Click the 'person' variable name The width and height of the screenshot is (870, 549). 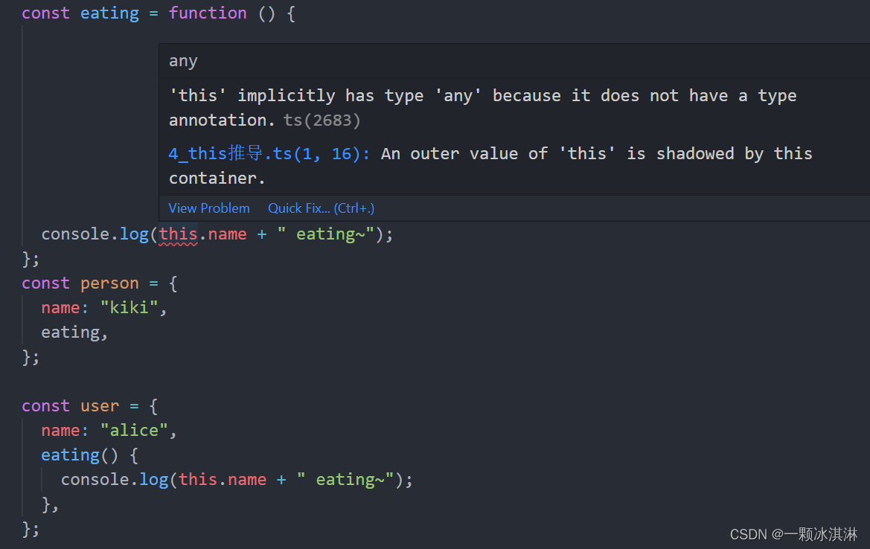point(109,283)
